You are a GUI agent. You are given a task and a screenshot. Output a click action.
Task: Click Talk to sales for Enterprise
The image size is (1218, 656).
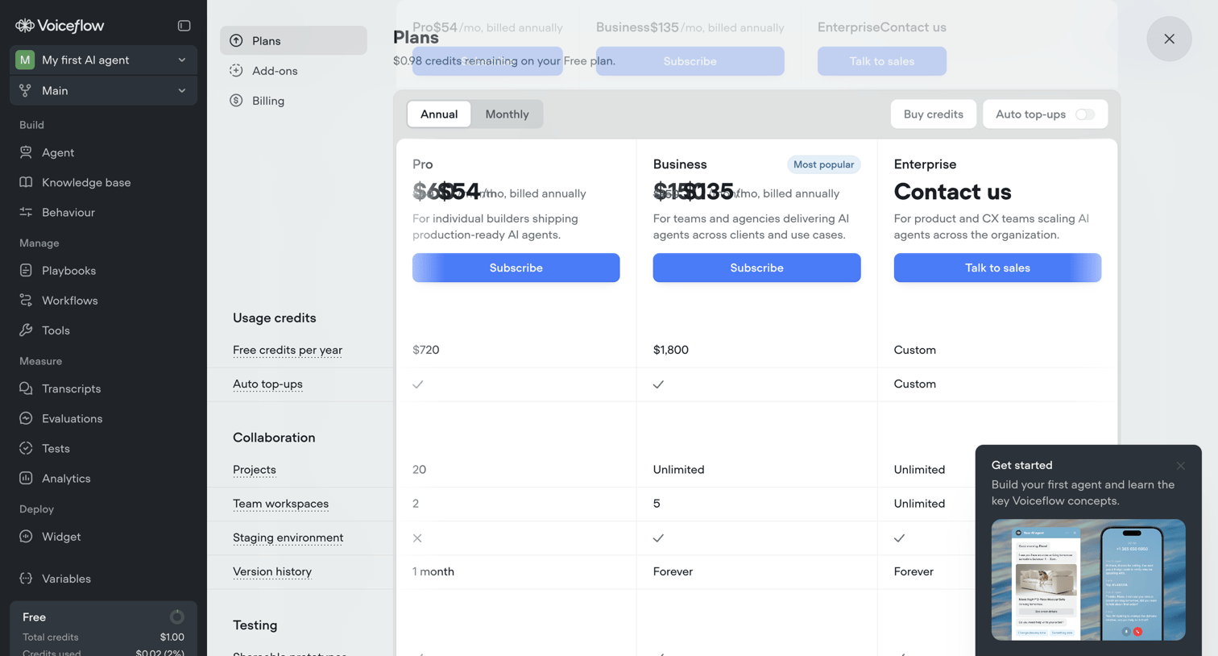pos(997,268)
